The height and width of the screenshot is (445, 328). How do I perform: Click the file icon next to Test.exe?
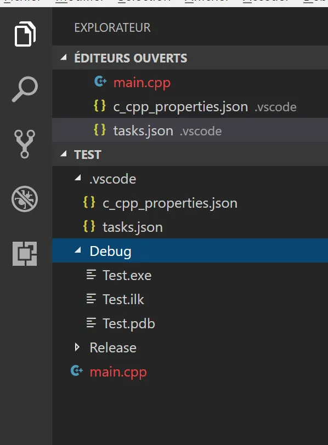[x=91, y=275]
